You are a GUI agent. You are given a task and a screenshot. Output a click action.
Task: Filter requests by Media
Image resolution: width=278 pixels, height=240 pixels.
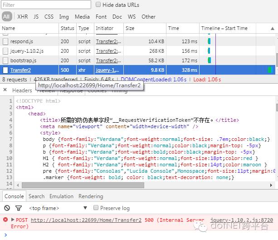coord(82,17)
